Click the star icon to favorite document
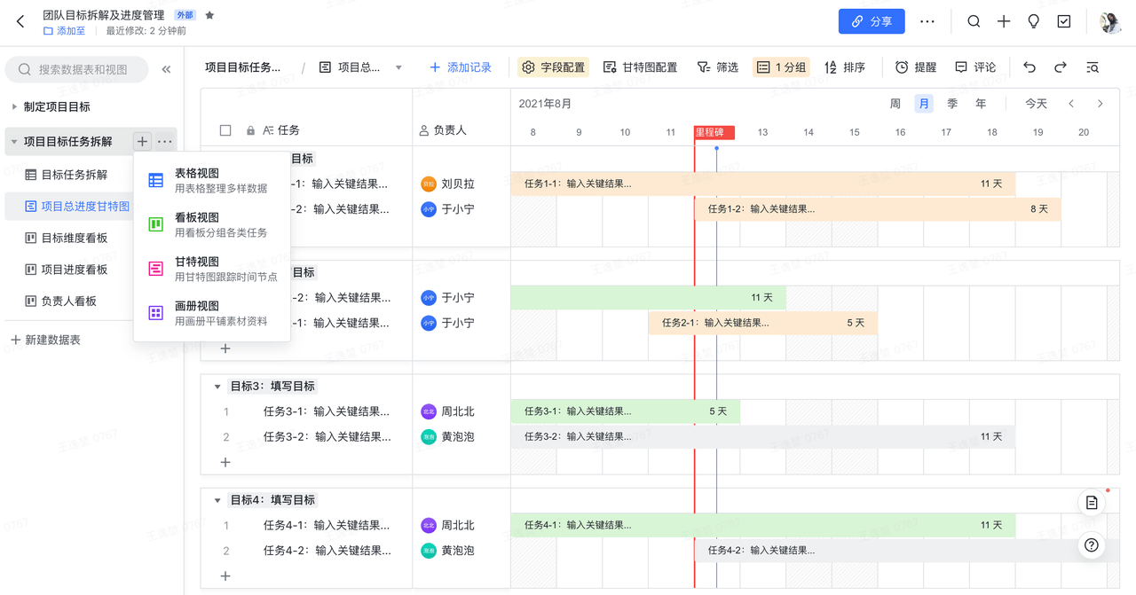Viewport: 1136px width, 595px height. coord(209,15)
